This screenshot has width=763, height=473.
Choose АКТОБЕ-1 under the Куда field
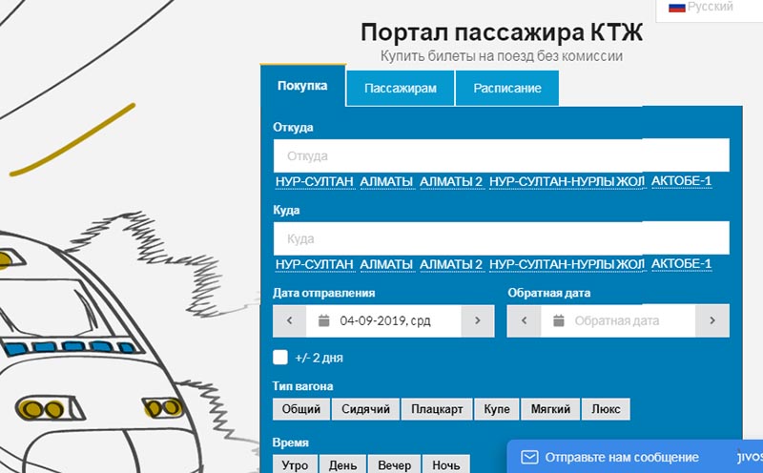(681, 264)
